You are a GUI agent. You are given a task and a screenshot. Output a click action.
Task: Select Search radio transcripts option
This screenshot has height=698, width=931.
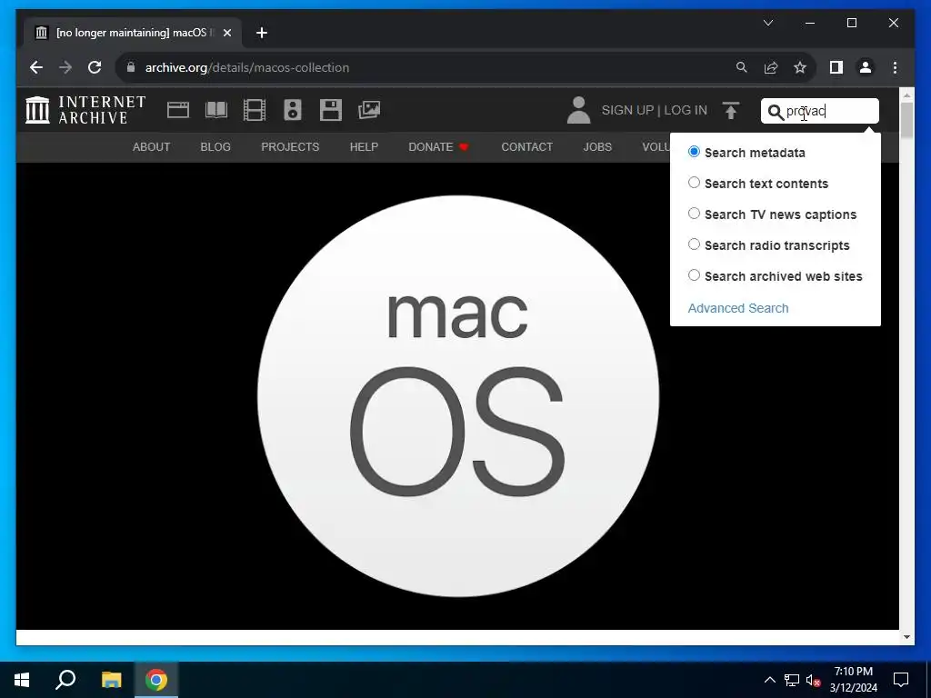pyautogui.click(x=694, y=244)
